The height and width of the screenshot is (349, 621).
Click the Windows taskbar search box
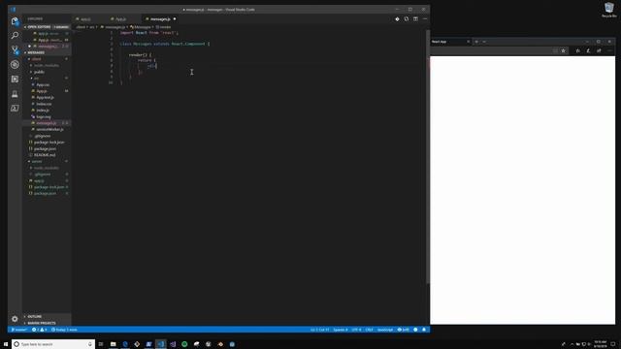click(x=53, y=344)
